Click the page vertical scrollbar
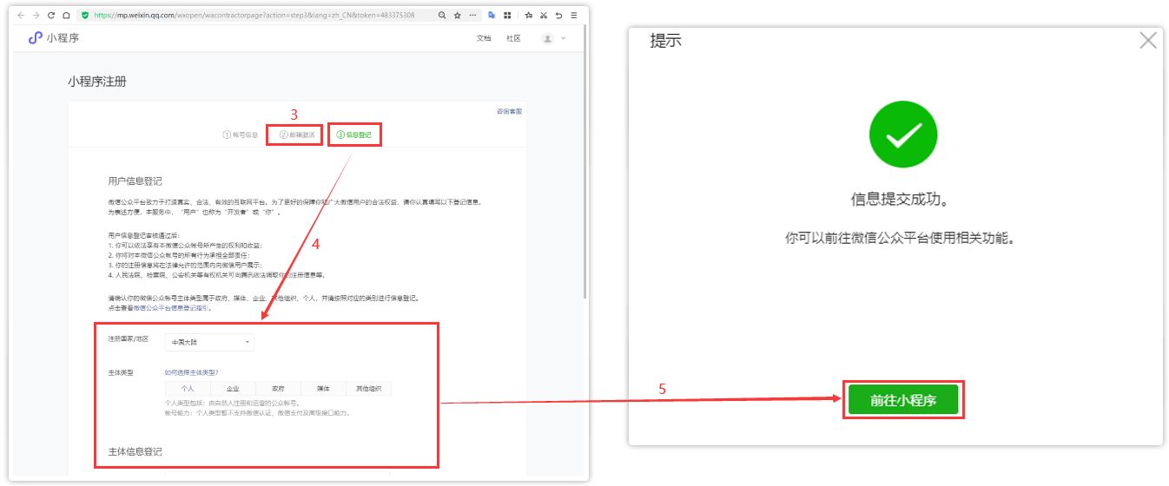The width and height of the screenshot is (1169, 486). [x=584, y=161]
